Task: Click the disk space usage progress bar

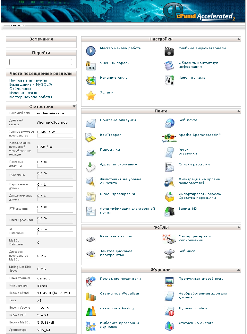Action: tap(55, 136)
